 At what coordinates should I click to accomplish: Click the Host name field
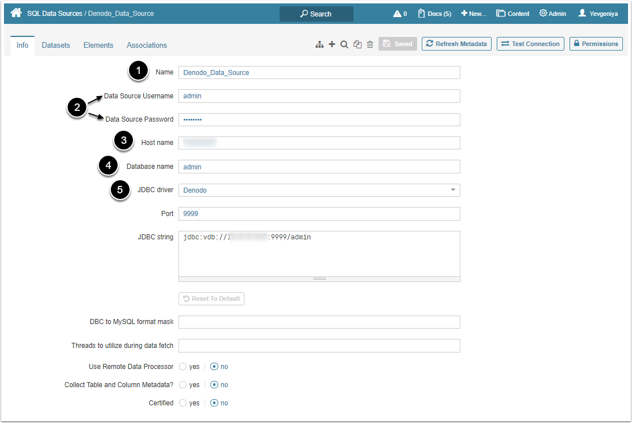click(x=319, y=143)
